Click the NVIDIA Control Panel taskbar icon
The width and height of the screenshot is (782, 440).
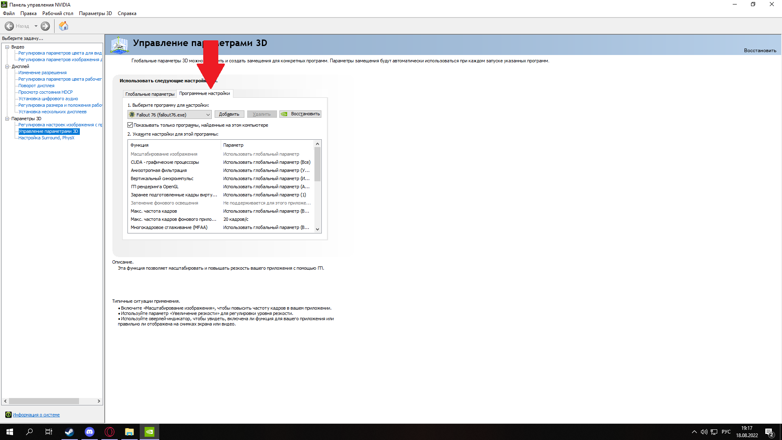(x=149, y=432)
